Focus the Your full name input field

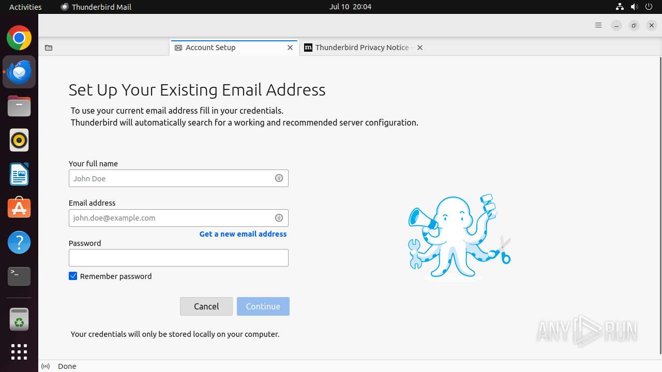click(178, 178)
